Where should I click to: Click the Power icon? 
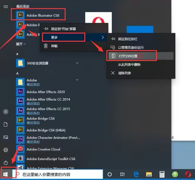click(6, 162)
